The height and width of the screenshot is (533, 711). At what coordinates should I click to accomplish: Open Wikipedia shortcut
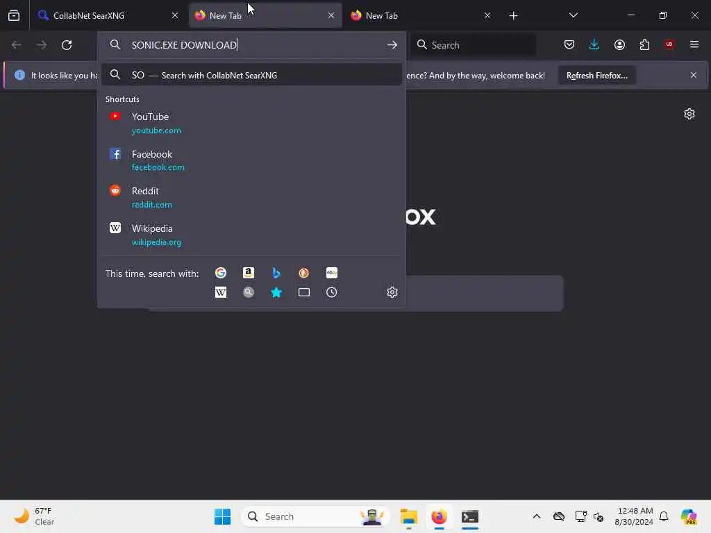(251, 235)
